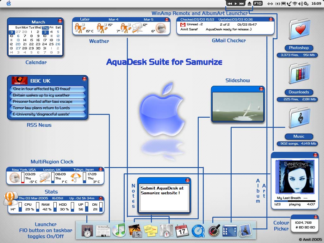Image resolution: width=324 pixels, height=243 pixels.
Task: Click the compass map icon in the dock
Action: tap(166, 231)
